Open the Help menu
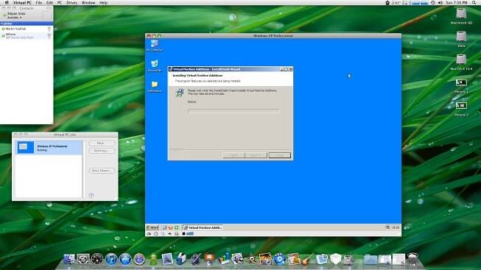This screenshot has height=270, width=481. coord(103,3)
